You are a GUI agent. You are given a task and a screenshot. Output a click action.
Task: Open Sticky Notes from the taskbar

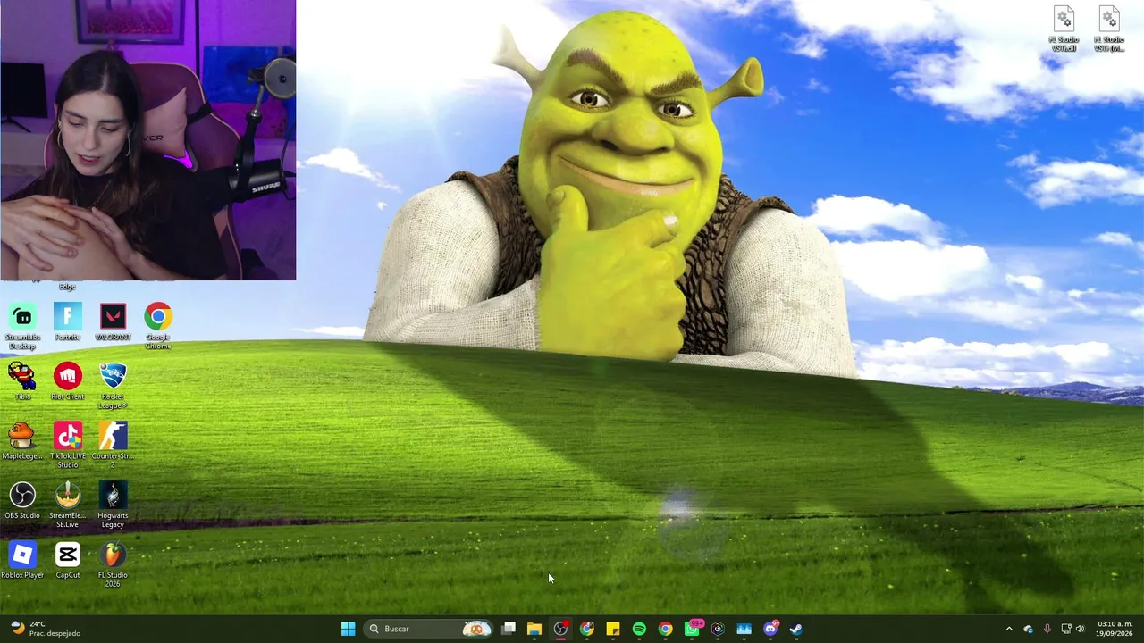(613, 629)
